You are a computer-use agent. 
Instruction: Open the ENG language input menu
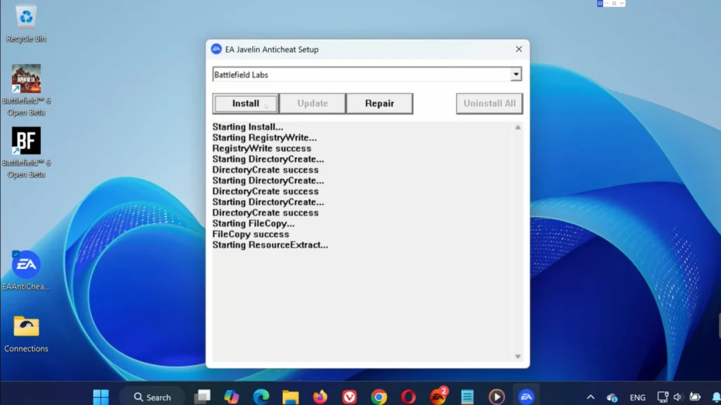[637, 397]
